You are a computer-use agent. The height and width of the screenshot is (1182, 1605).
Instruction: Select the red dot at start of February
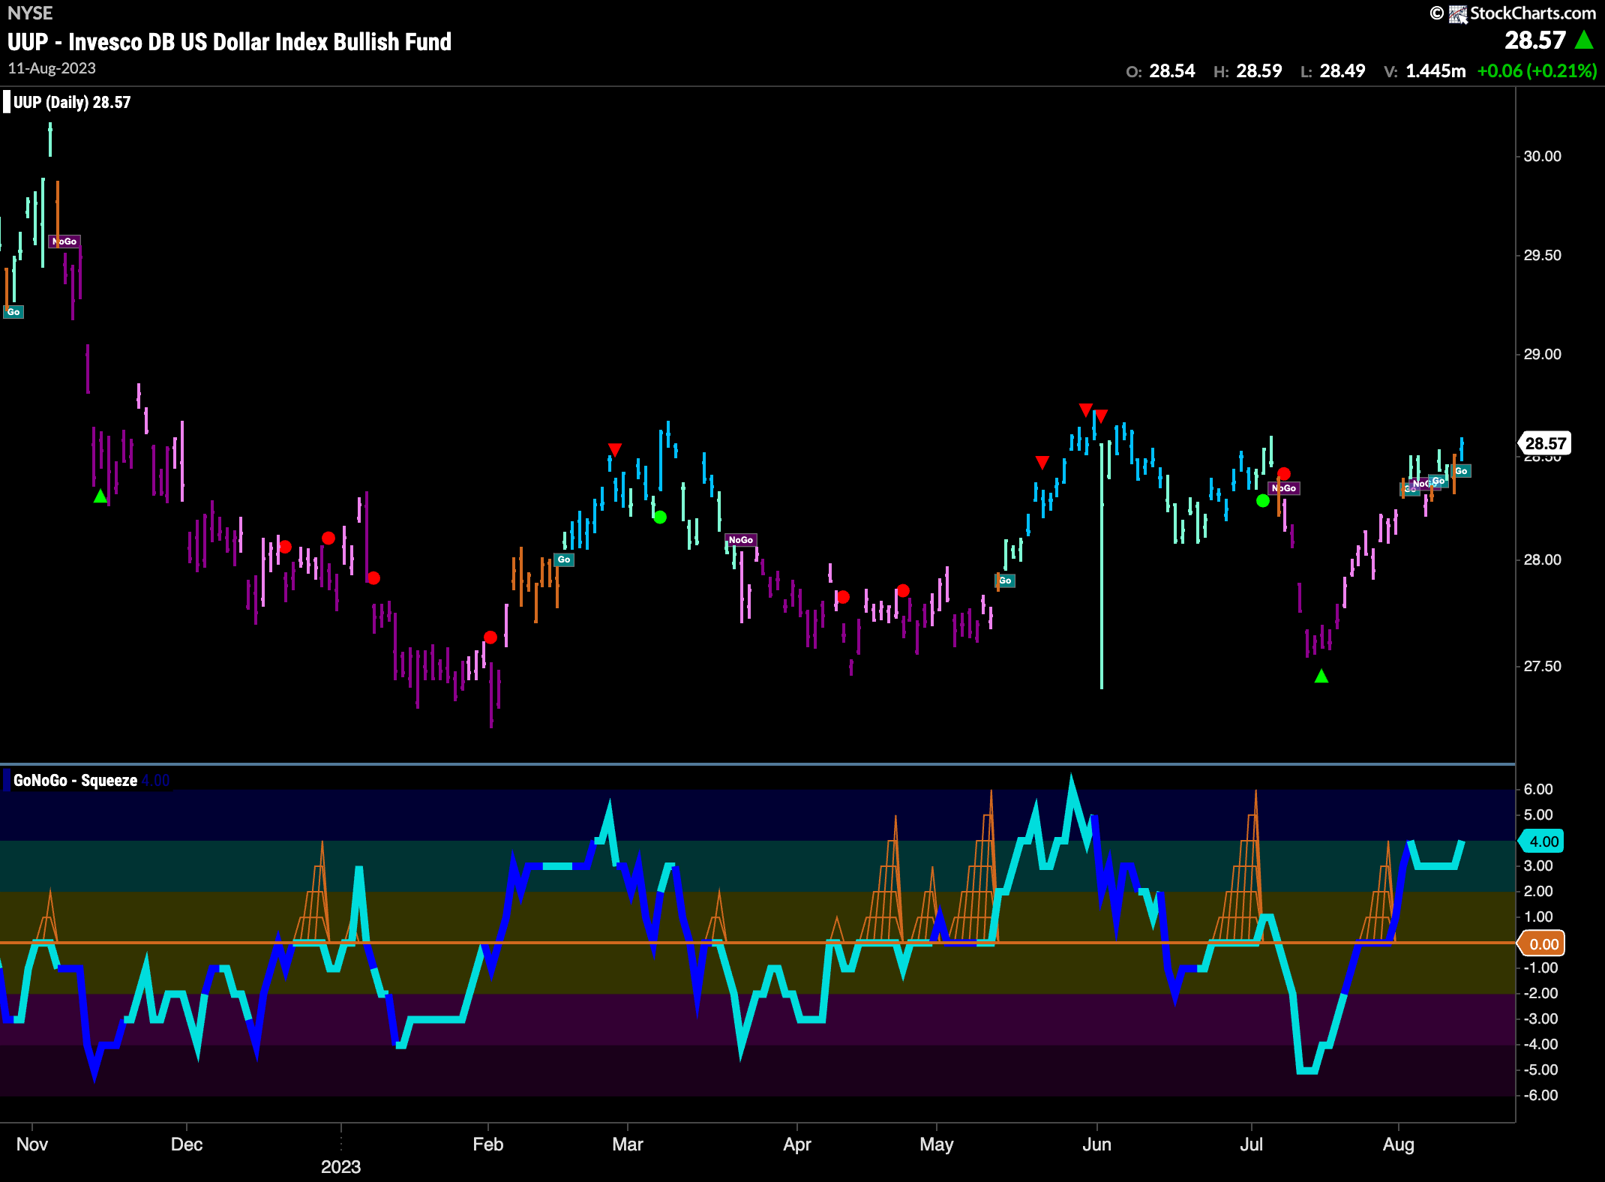tap(490, 637)
